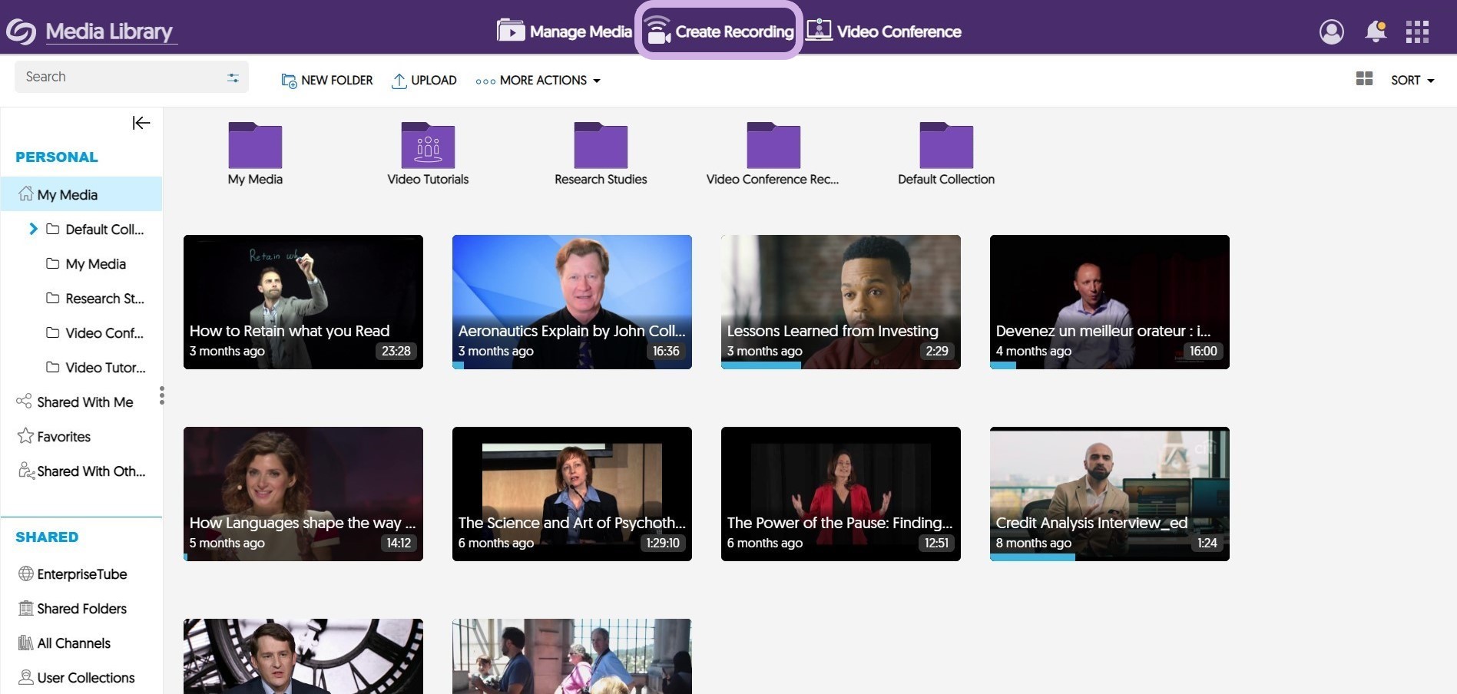Click the SHARED section heading
This screenshot has height=694, width=1457.
47,537
